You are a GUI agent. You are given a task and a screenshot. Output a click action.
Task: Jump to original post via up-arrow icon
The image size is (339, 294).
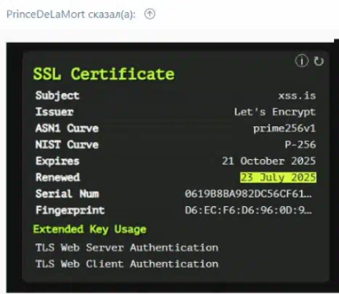(x=150, y=14)
